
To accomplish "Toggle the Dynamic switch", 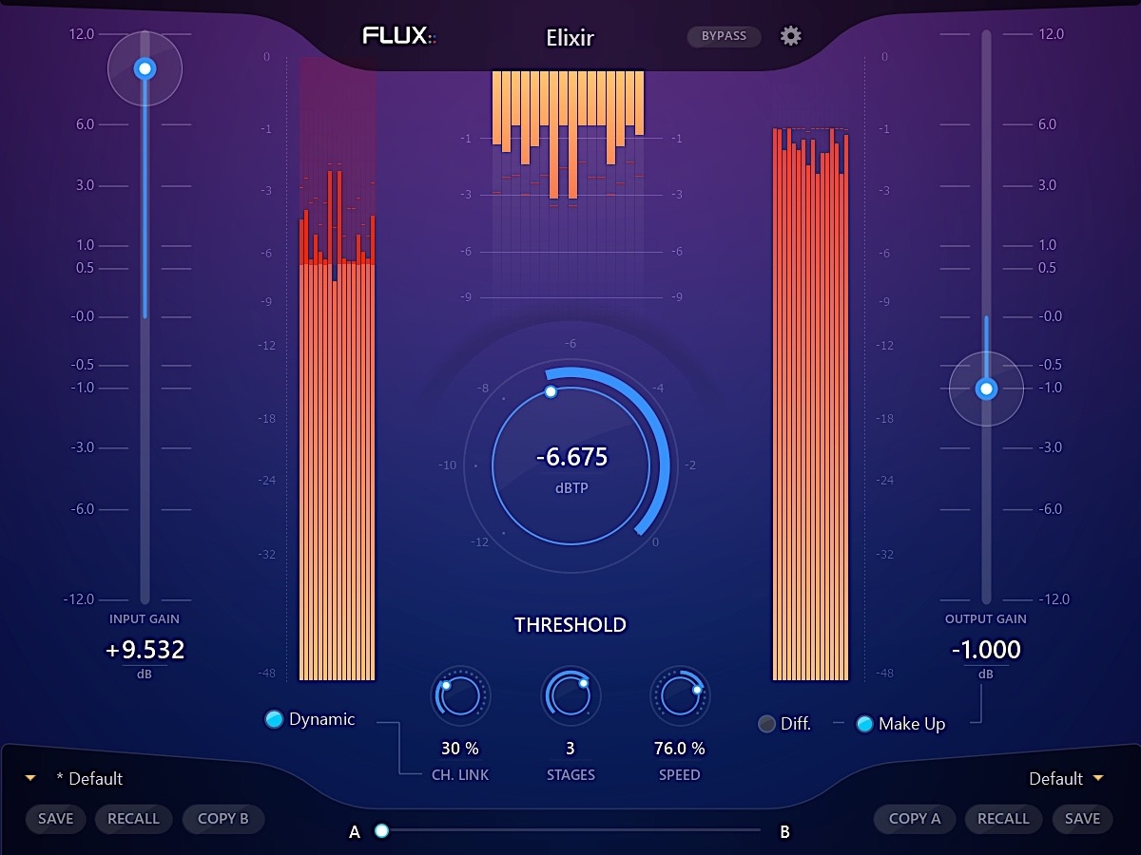I will 274,720.
